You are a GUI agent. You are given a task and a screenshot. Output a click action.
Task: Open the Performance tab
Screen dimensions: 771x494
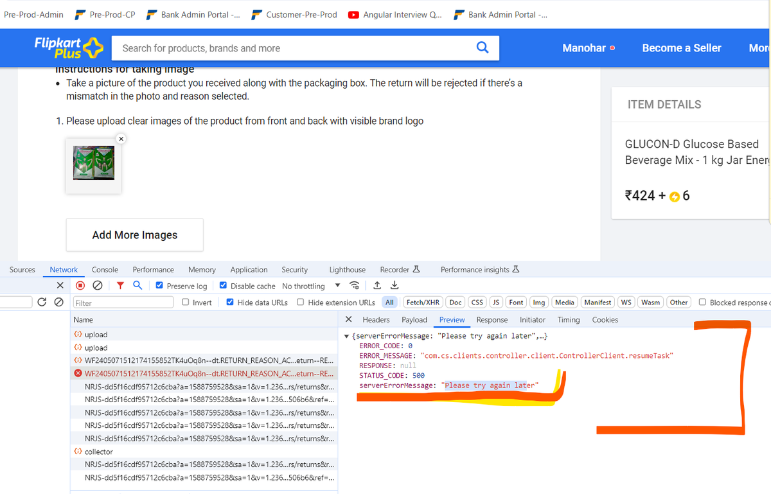coord(154,270)
